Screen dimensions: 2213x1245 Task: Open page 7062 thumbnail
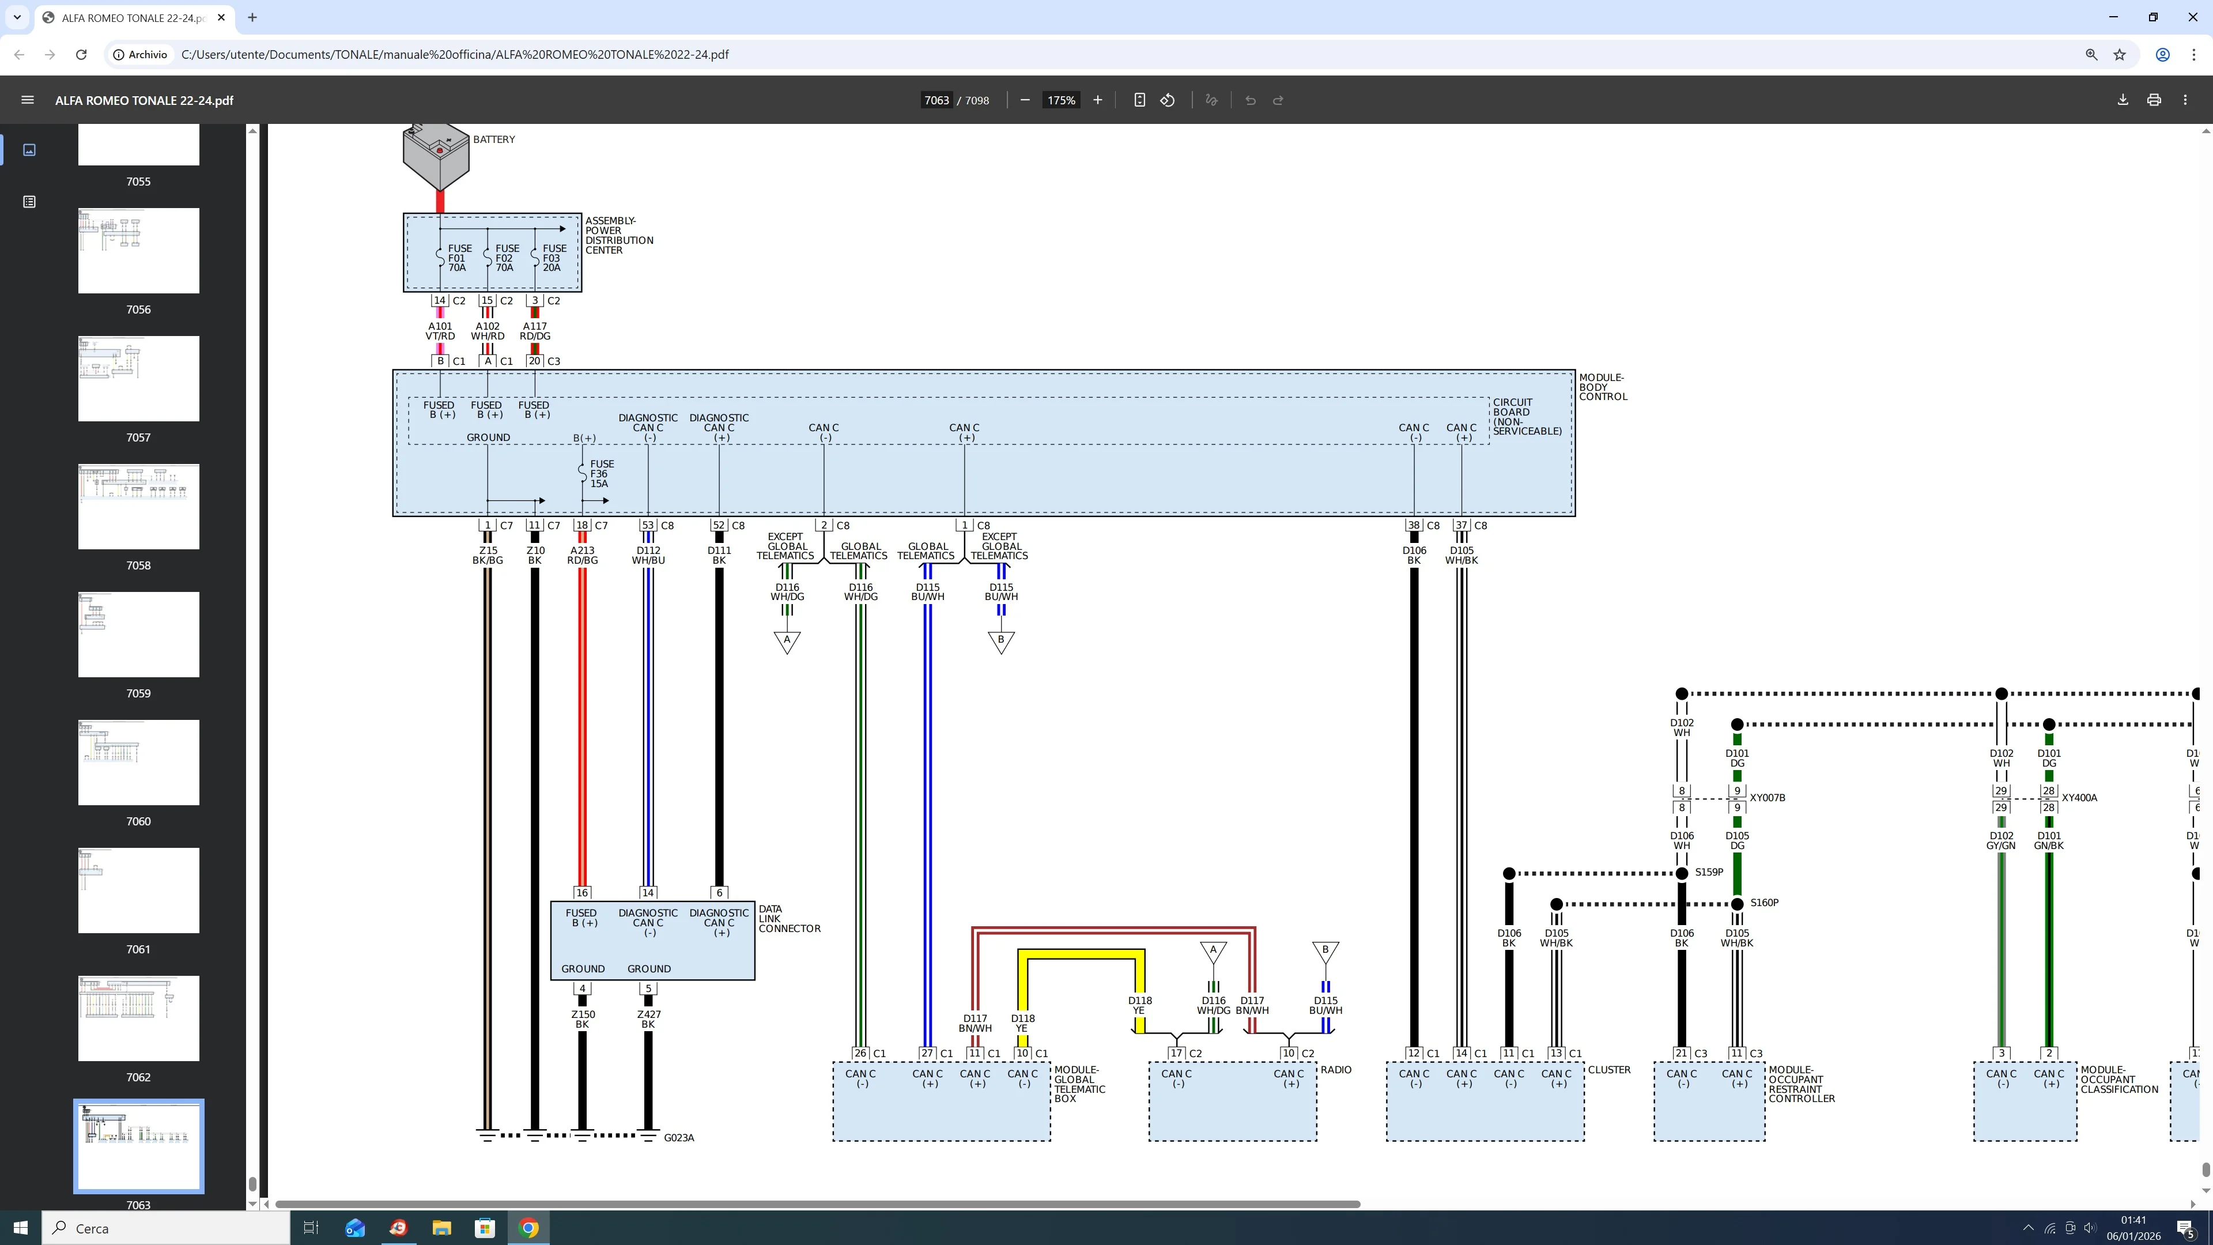pos(138,1018)
